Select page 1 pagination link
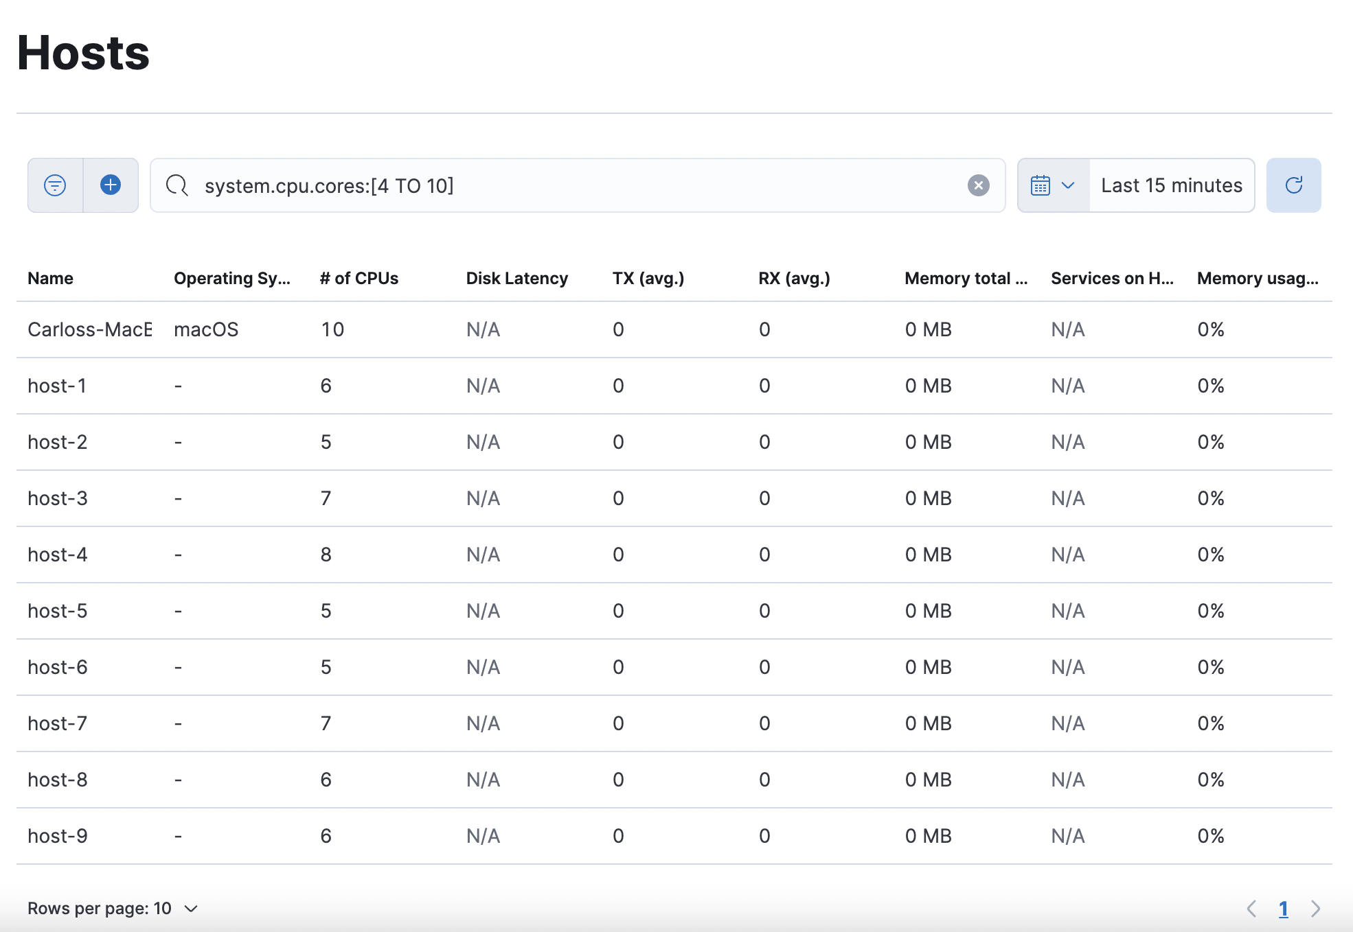This screenshot has height=932, width=1353. (1283, 909)
